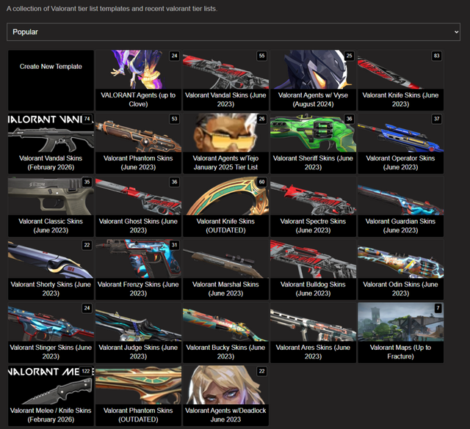Click "Valorant Maps (Up to Fracture)" title link
The image size is (470, 429).
[400, 352]
